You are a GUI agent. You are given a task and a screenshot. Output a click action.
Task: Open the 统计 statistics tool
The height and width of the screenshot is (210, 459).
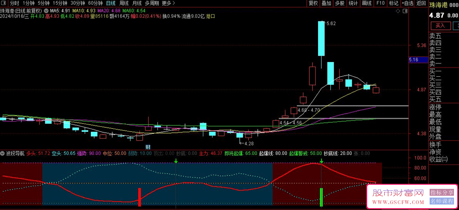coord(353,3)
